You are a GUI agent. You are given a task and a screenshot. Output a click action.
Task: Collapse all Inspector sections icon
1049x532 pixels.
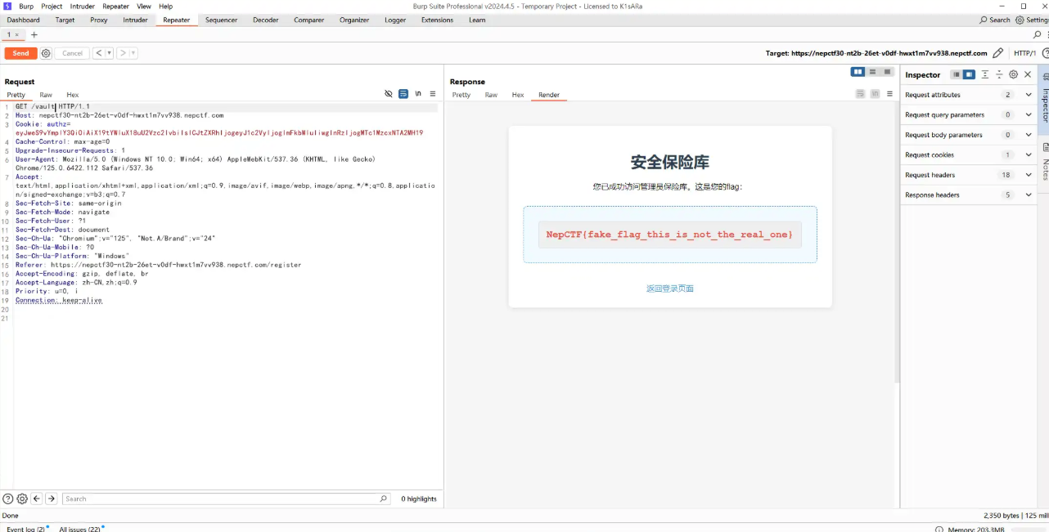(x=999, y=74)
